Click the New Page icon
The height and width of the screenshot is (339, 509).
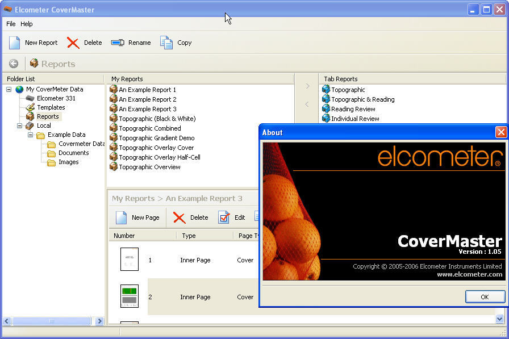tap(122, 217)
